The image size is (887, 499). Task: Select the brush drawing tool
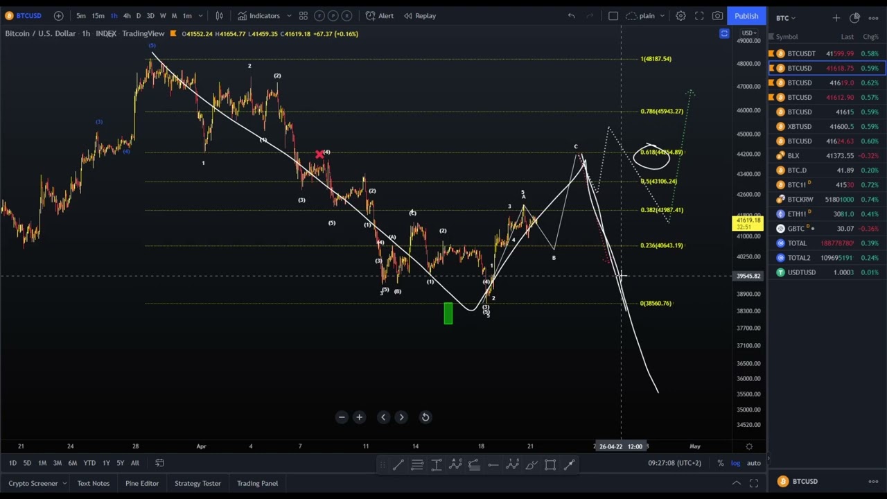point(532,465)
